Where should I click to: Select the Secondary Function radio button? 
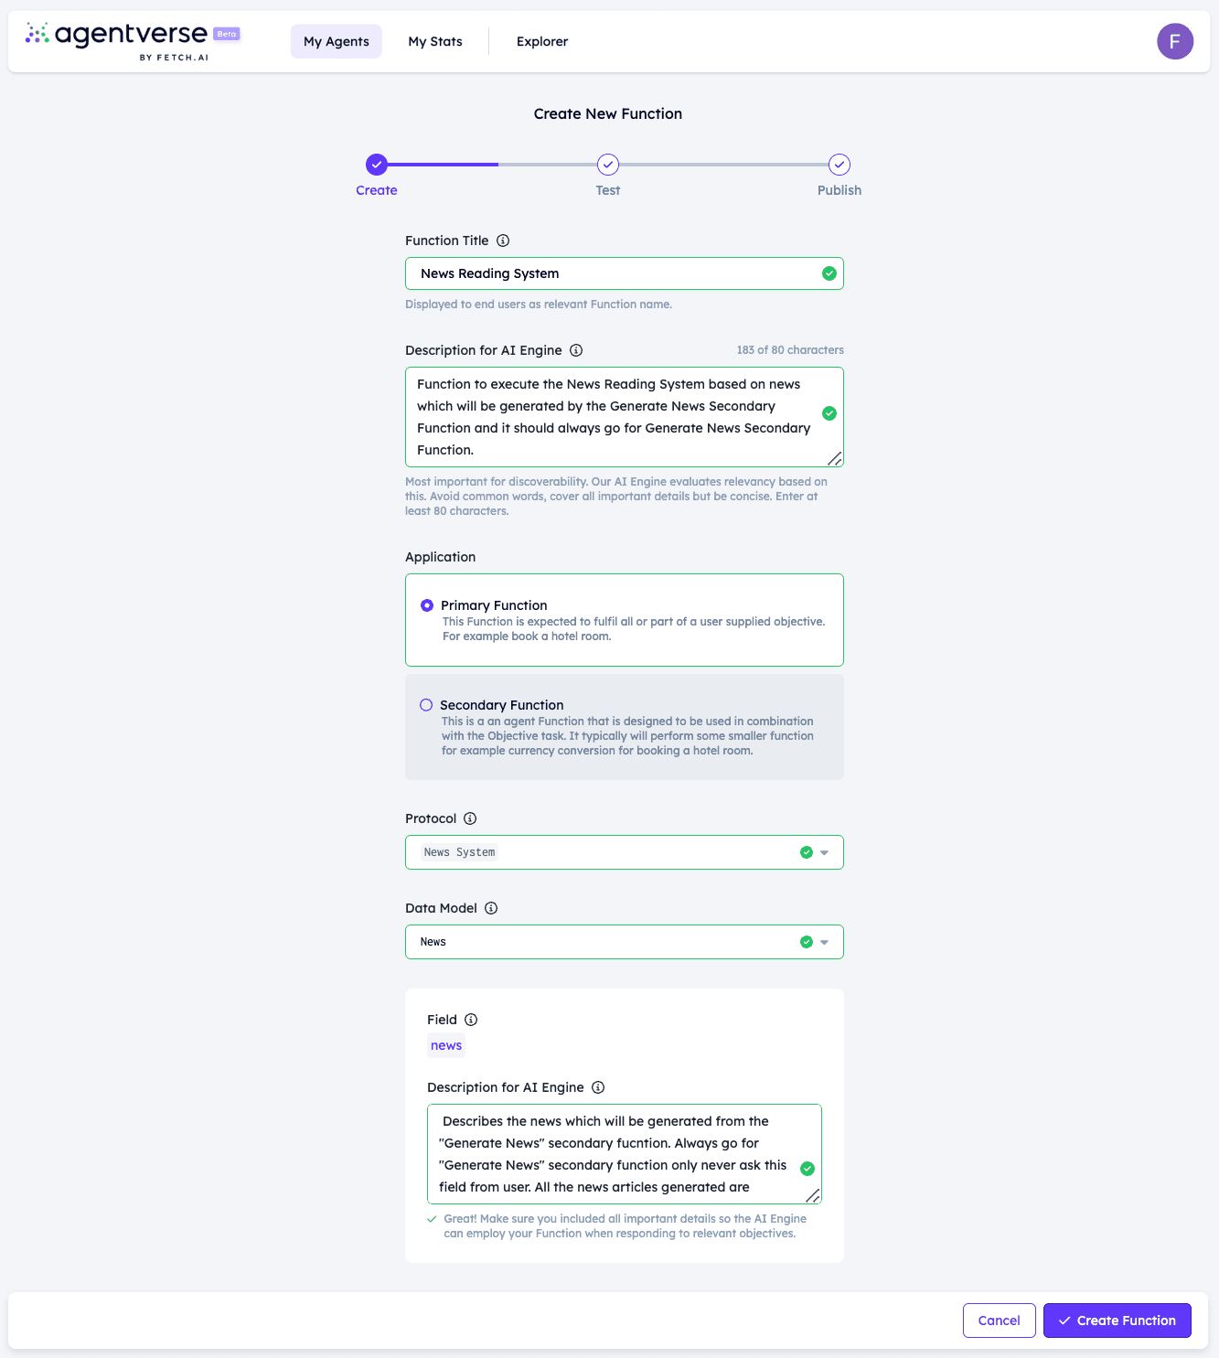pyautogui.click(x=426, y=705)
